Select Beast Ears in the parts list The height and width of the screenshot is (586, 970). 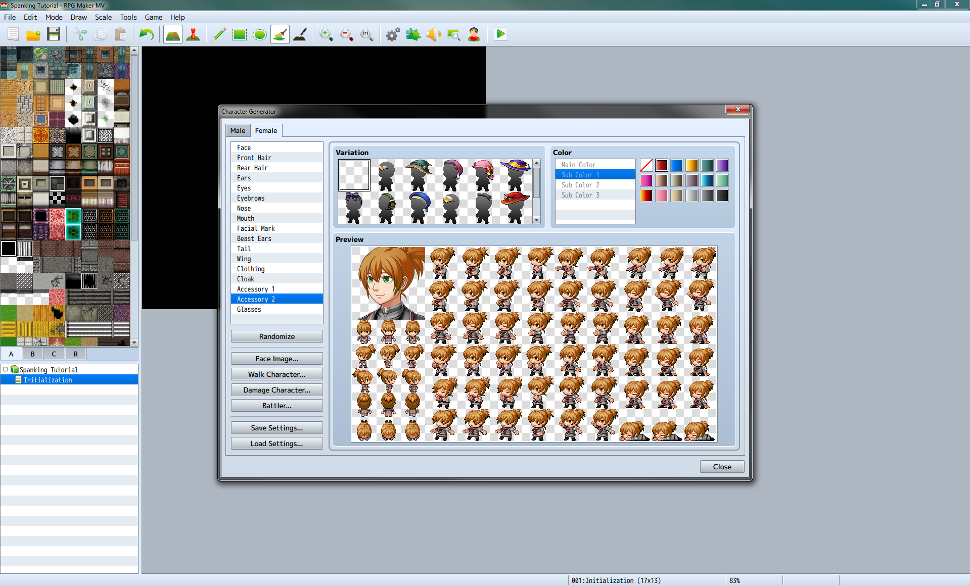tap(277, 238)
